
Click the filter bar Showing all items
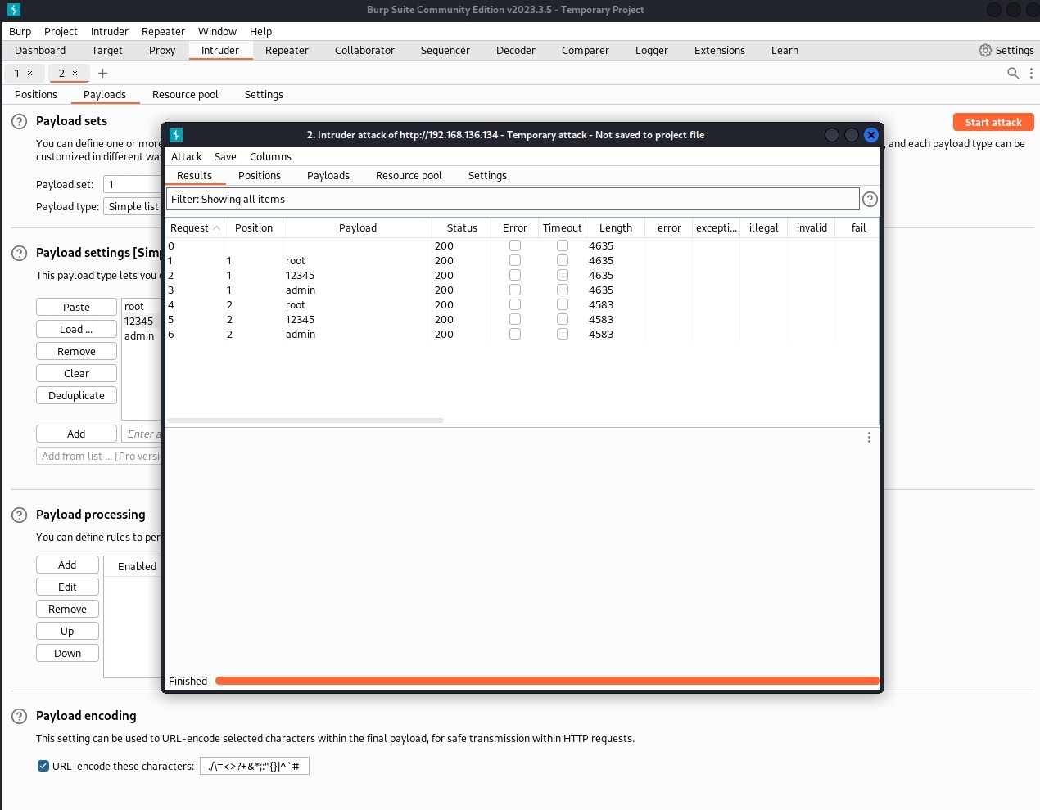point(513,200)
